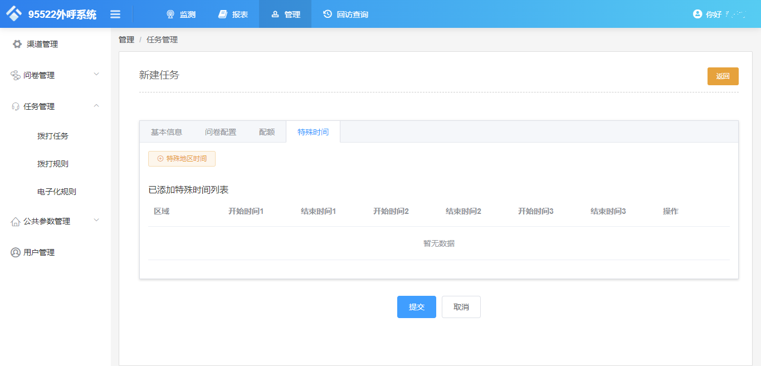Screen dimensions: 761x366
Task: Click the hamburger menu icon beside 95522外呼系统
Action: coord(115,14)
